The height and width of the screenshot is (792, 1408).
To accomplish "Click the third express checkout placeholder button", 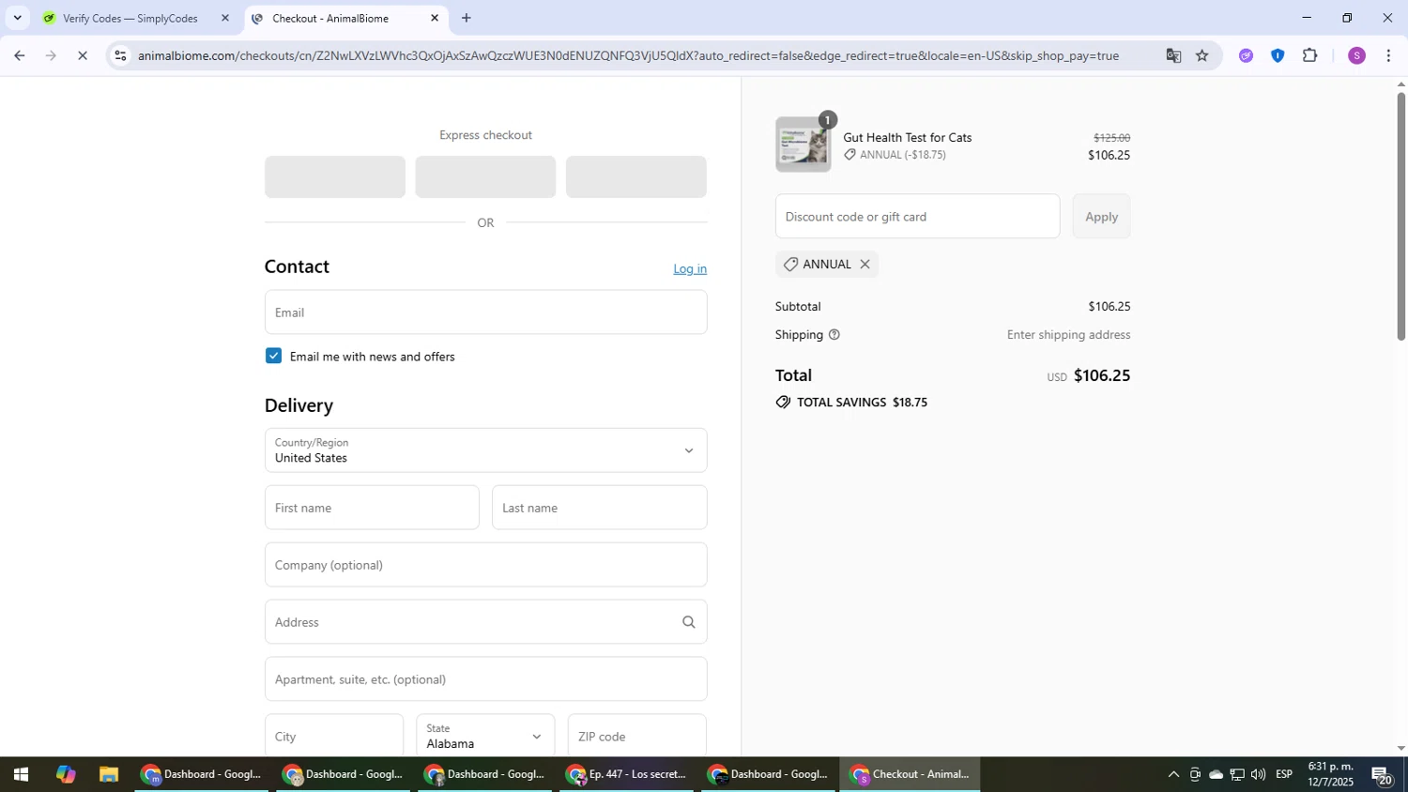I will pyautogui.click(x=636, y=177).
